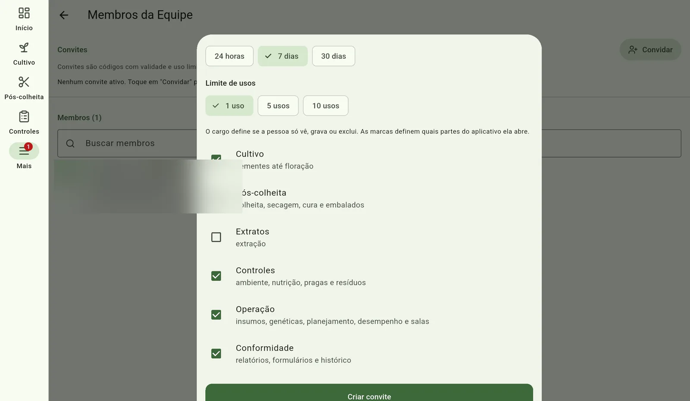Click the Extratos label text

pos(252,232)
